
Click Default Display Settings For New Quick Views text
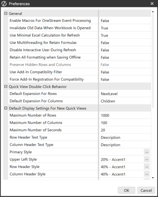[48, 108]
